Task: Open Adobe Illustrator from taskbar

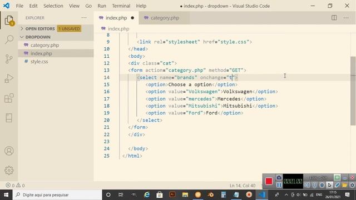Action: click(x=172, y=195)
